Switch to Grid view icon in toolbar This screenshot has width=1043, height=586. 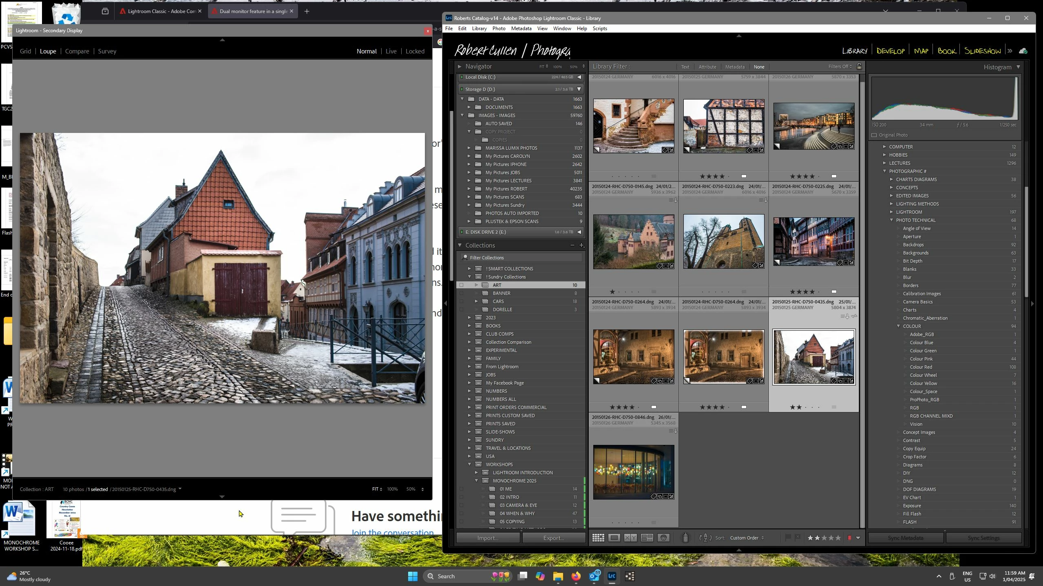point(598,538)
